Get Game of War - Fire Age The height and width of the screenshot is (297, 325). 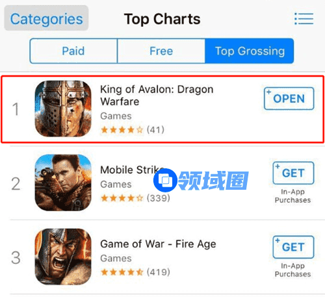(x=293, y=247)
